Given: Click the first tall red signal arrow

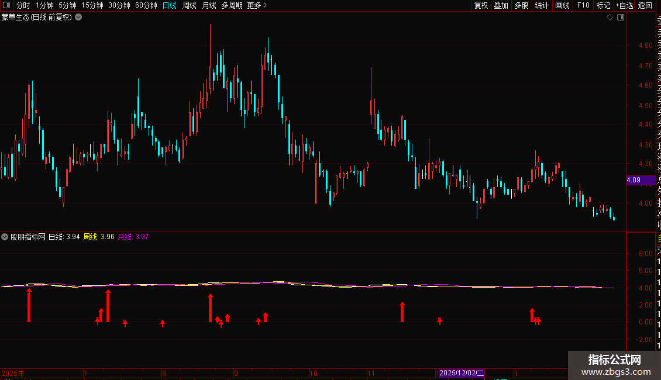Looking at the screenshot, I should 29,305.
